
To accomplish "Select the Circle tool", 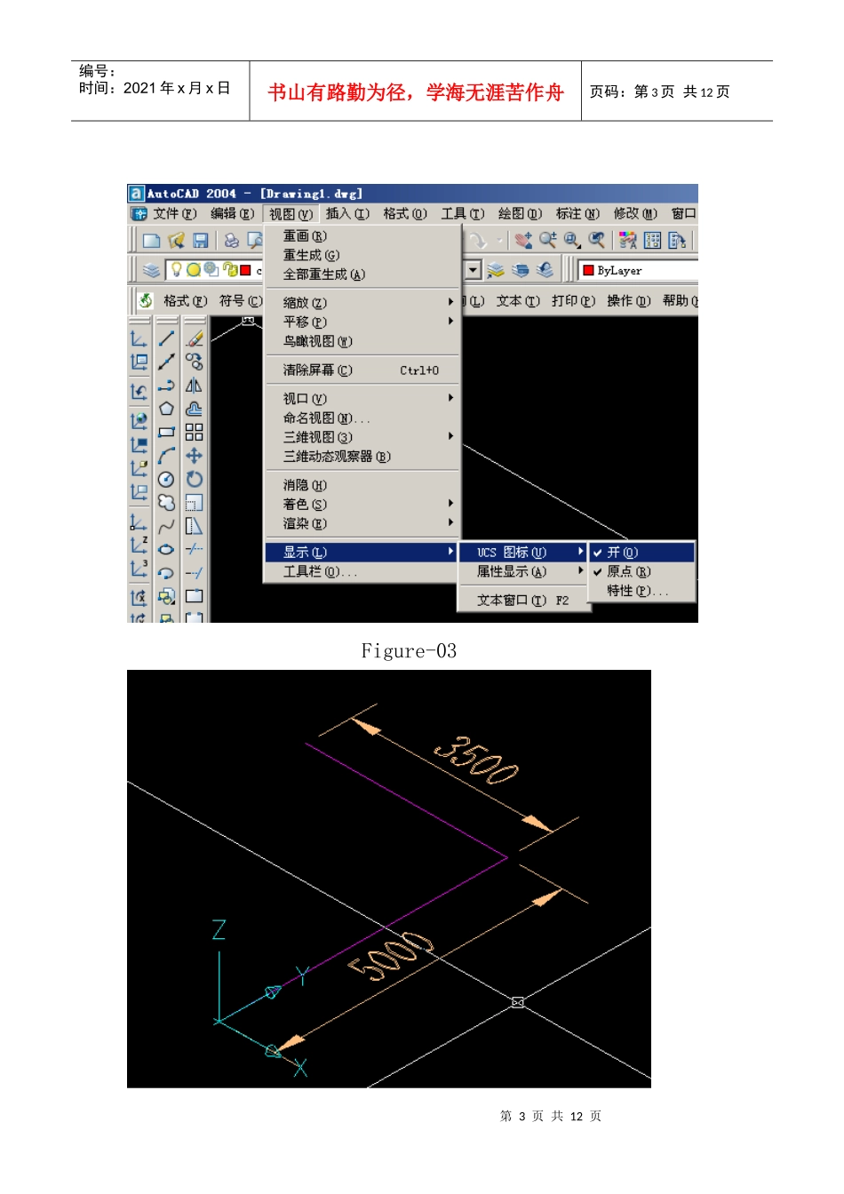I will 166,479.
